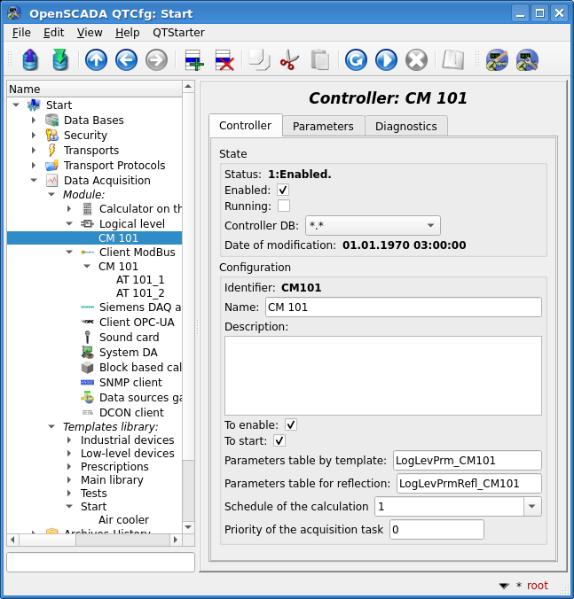The image size is (574, 599).
Task: Click the Load from database toolbar icon
Action: 30,60
